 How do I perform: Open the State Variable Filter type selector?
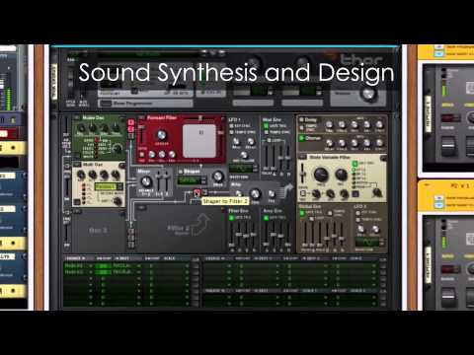[303, 158]
